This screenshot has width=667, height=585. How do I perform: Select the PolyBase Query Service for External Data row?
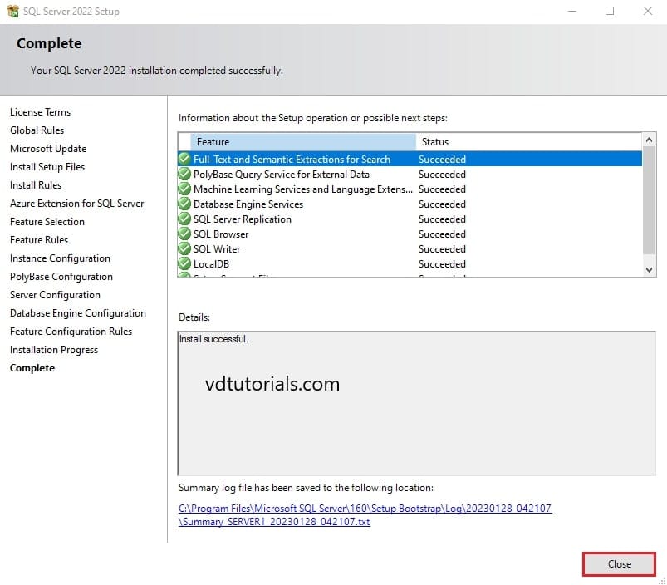tap(410, 174)
